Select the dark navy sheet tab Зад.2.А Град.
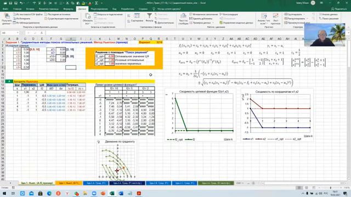This screenshot has width=351, height=197. tap(127, 183)
